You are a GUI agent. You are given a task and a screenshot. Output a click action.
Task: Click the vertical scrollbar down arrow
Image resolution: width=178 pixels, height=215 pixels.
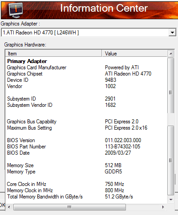click(171, 199)
